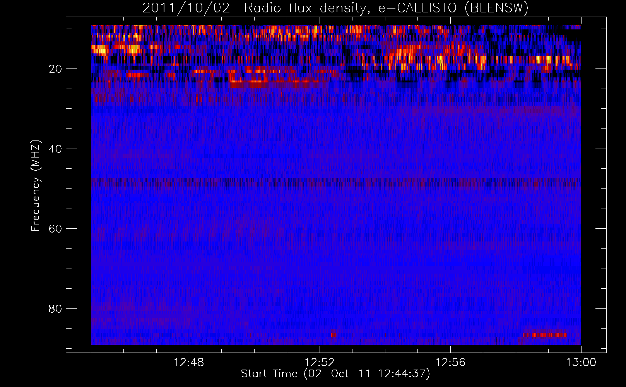Click the 12:52 time tick label
This screenshot has height=387, width=626.
(320, 363)
